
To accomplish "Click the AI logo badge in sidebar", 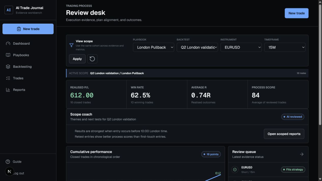I will 9,10.
